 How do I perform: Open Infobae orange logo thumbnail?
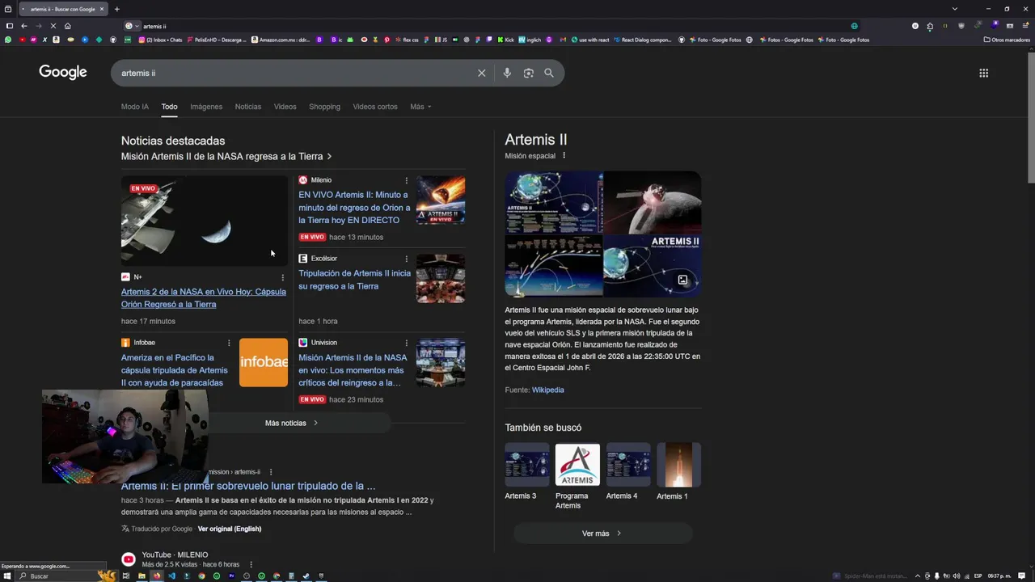tap(264, 362)
